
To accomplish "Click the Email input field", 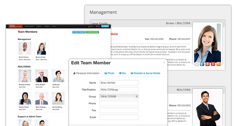I will (119, 117).
